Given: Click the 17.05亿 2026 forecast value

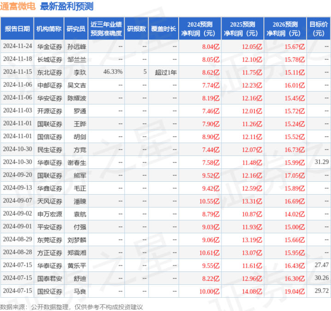Looking at the screenshot, I should click(x=295, y=175).
